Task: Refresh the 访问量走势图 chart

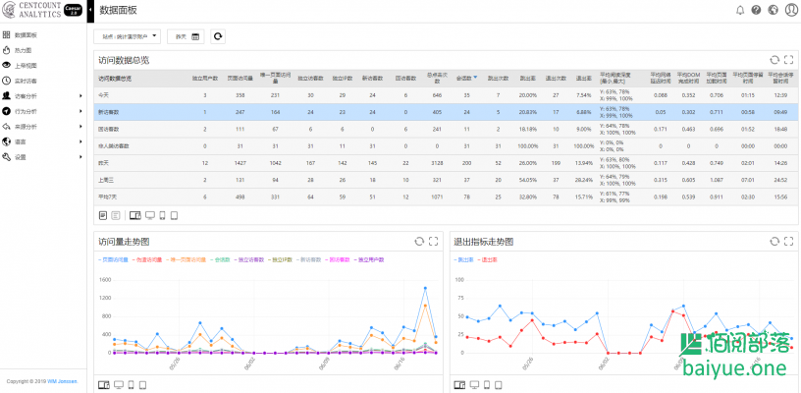Action: coord(419,242)
